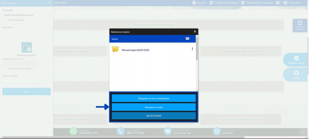Screen dimensions: 309x139
Task: Click the envelope mail icon in top bar
Action: pyautogui.click(x=277, y=3)
